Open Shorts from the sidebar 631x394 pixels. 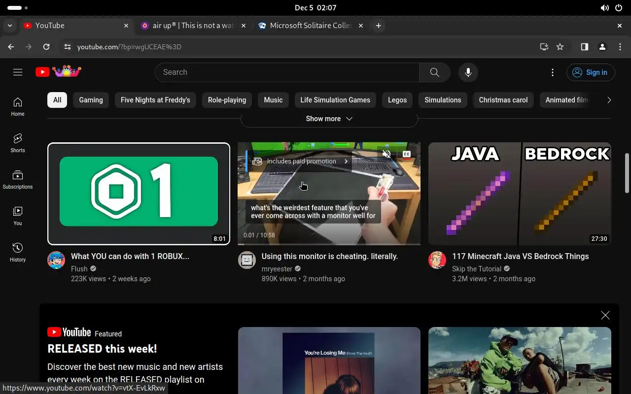18,143
